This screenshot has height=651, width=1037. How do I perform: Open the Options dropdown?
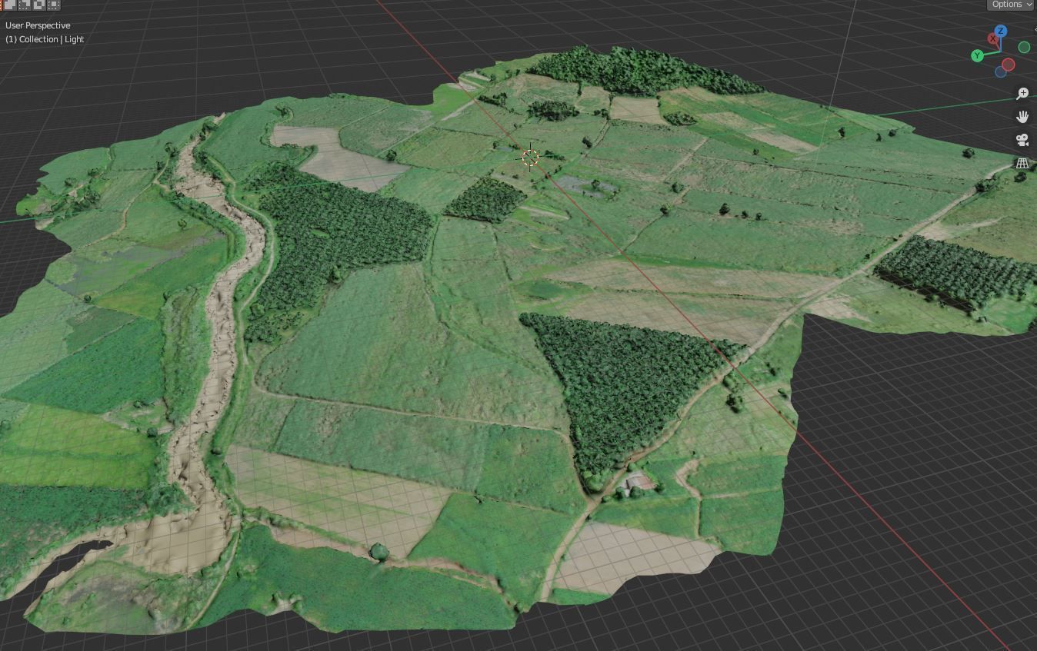(x=1011, y=5)
